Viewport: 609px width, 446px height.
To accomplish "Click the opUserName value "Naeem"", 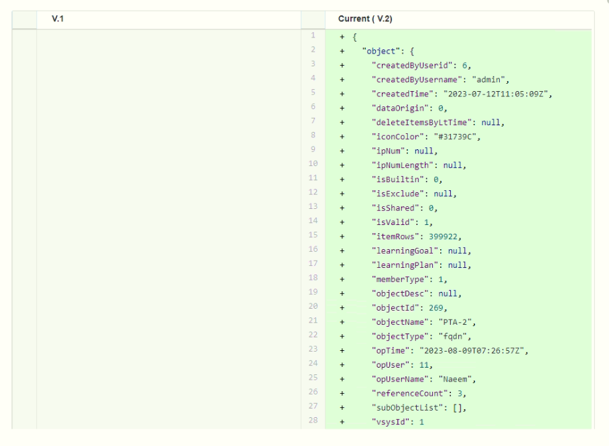I will [x=462, y=378].
